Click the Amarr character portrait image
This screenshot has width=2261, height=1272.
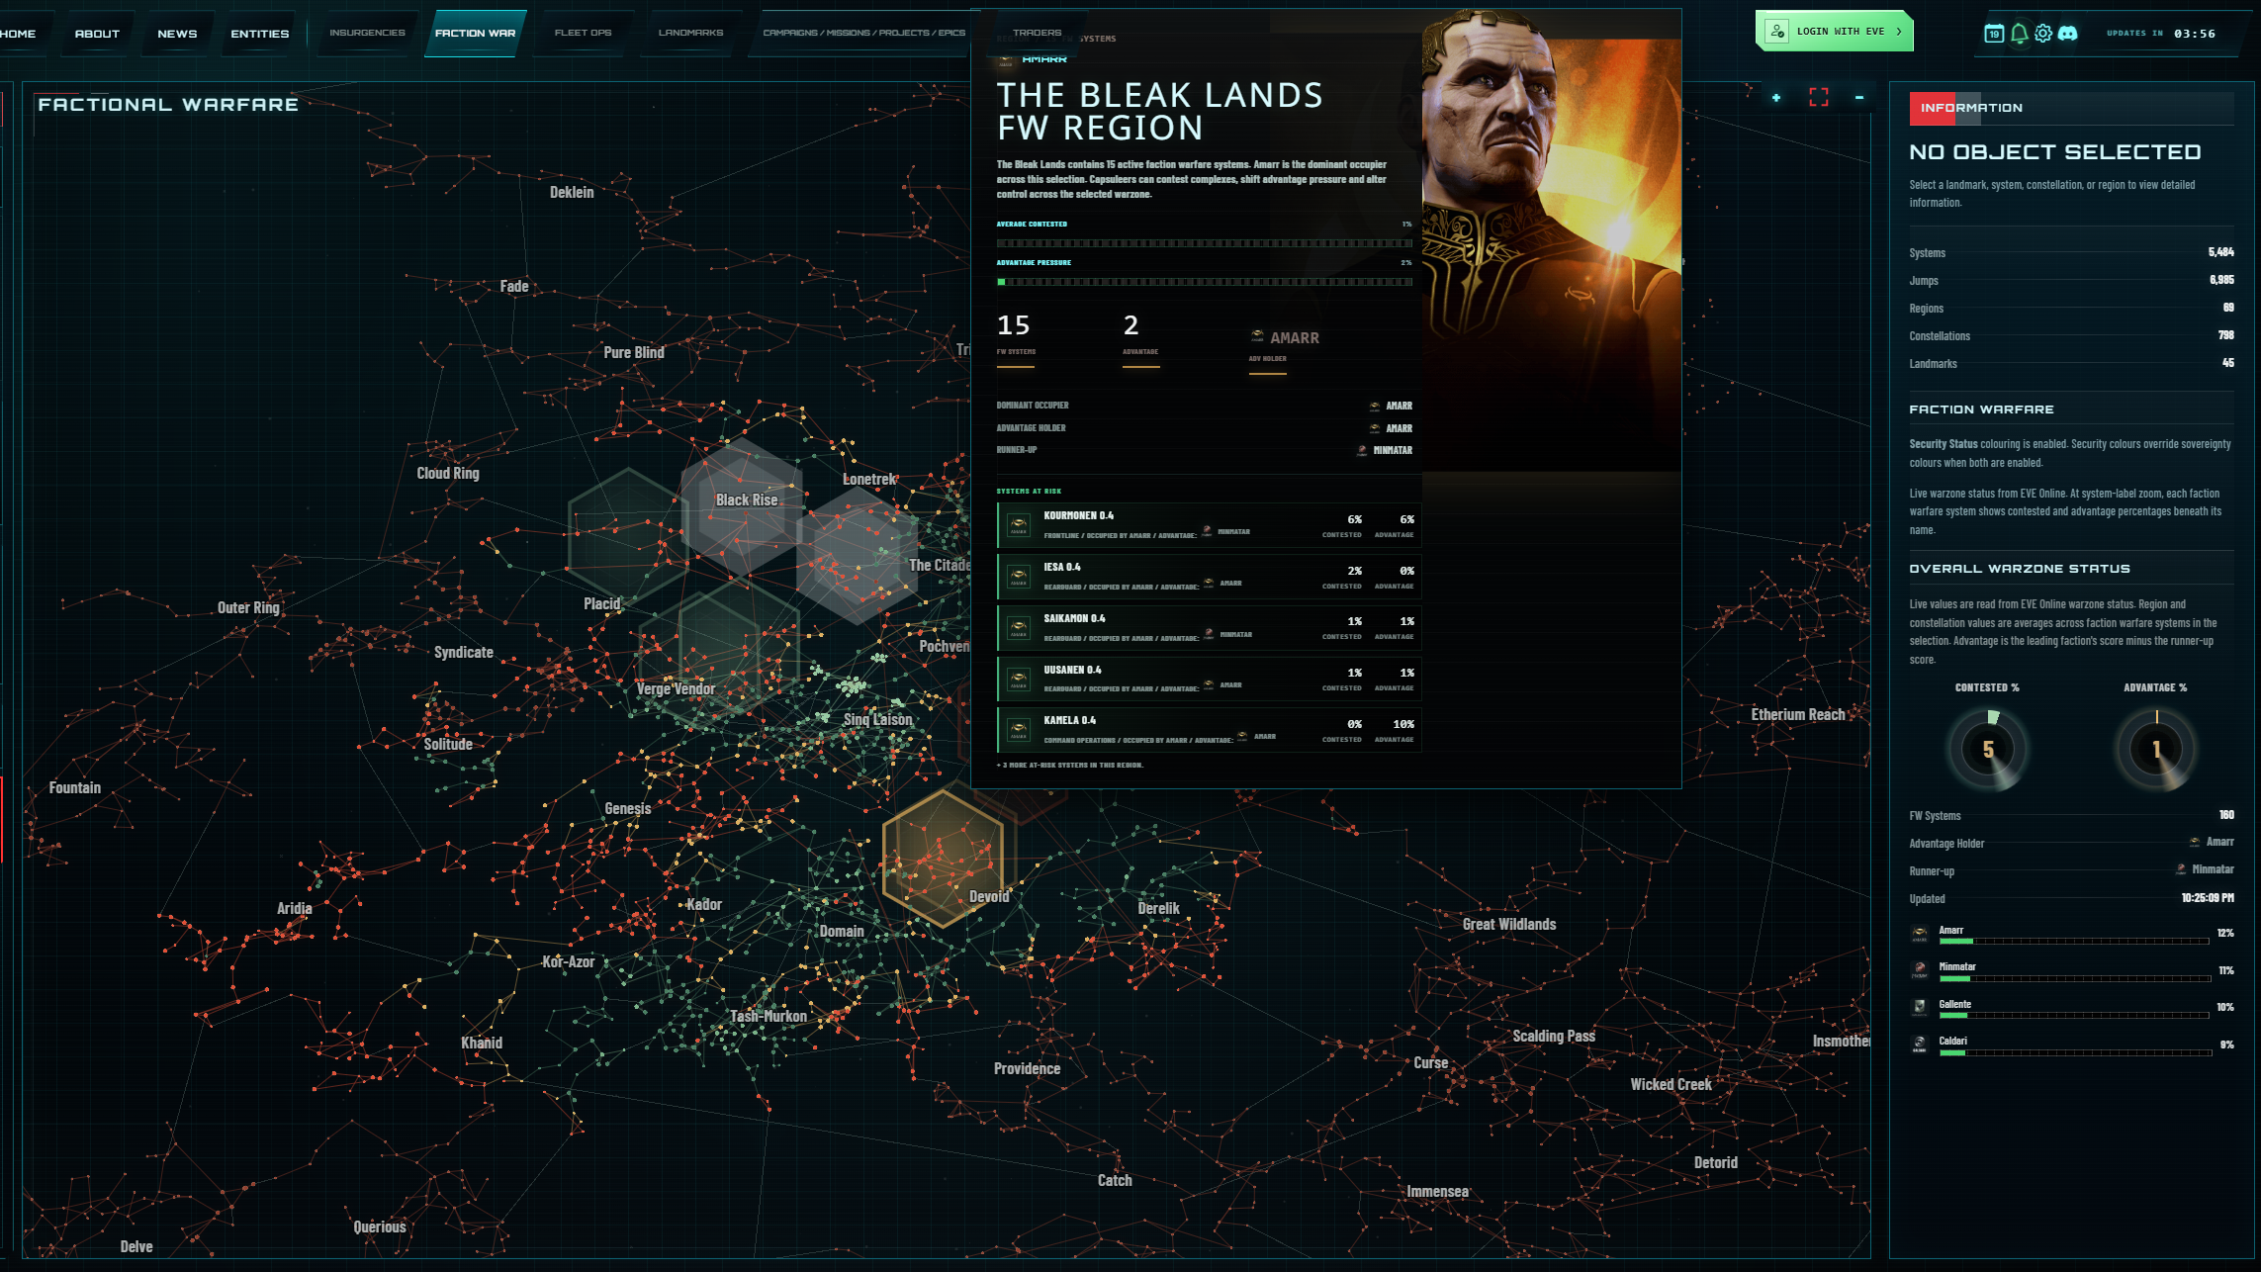click(x=1551, y=239)
